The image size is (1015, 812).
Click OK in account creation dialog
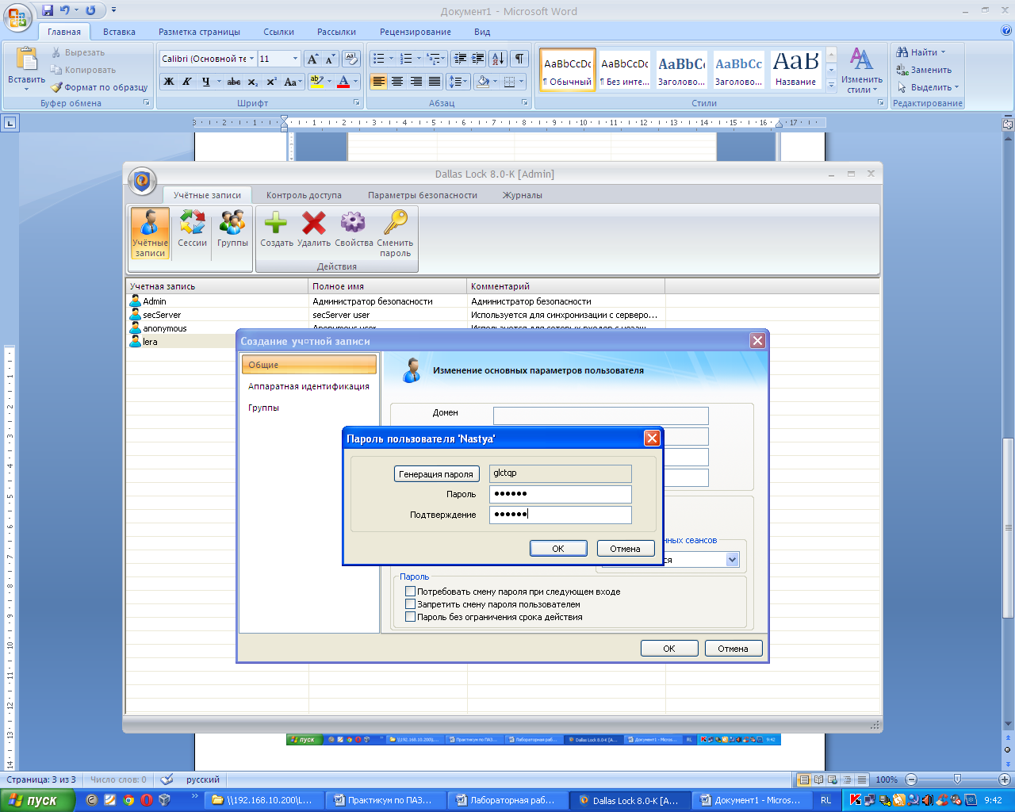coord(669,649)
